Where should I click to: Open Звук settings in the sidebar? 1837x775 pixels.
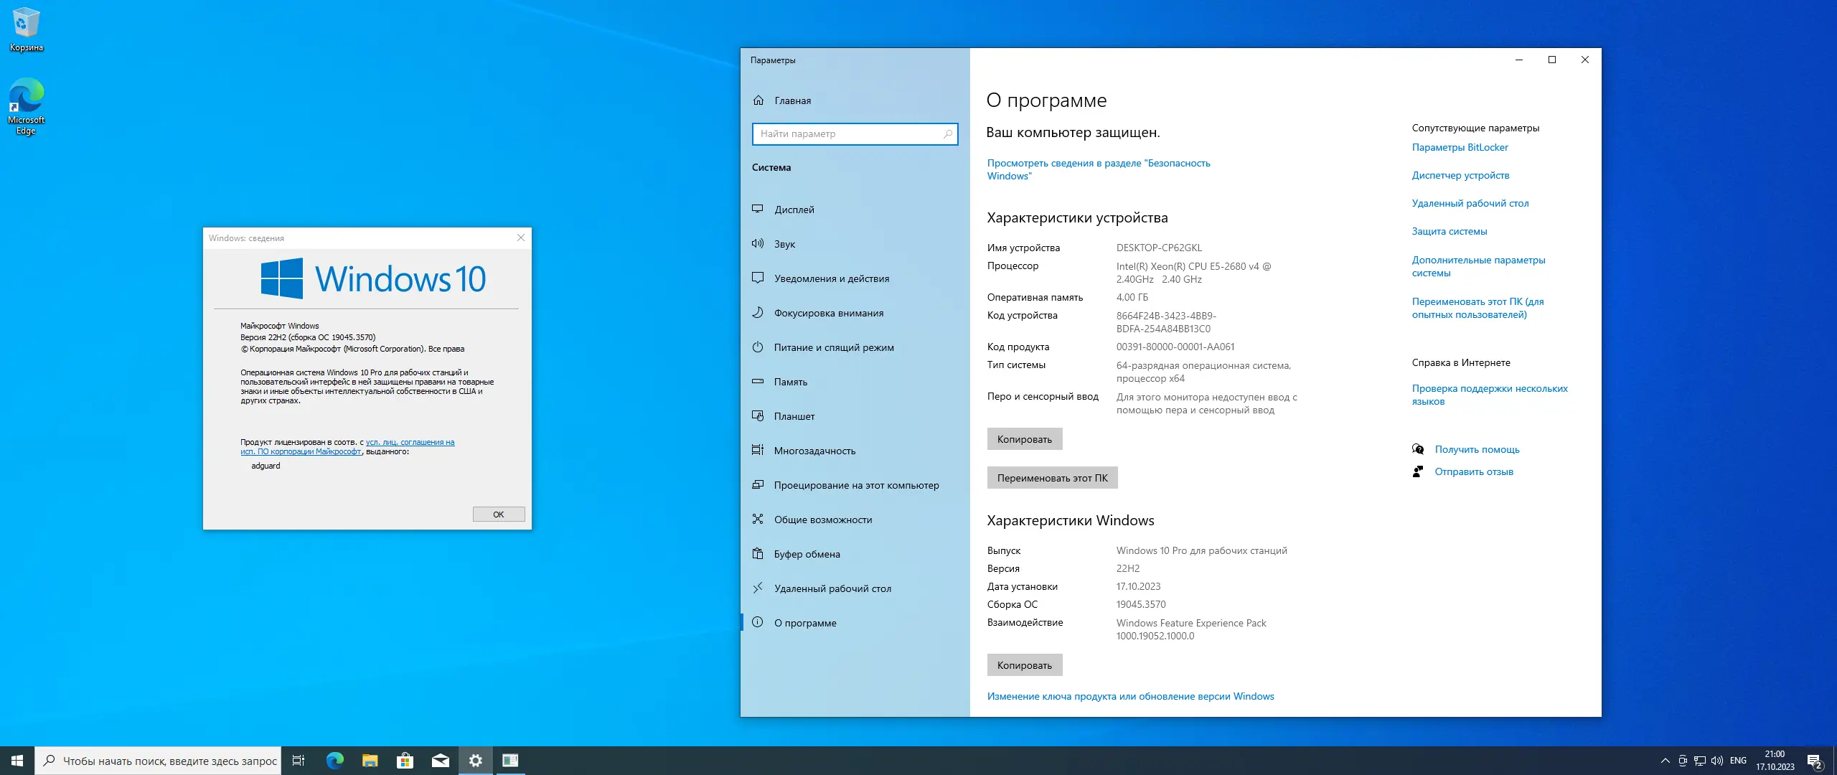[x=784, y=243]
